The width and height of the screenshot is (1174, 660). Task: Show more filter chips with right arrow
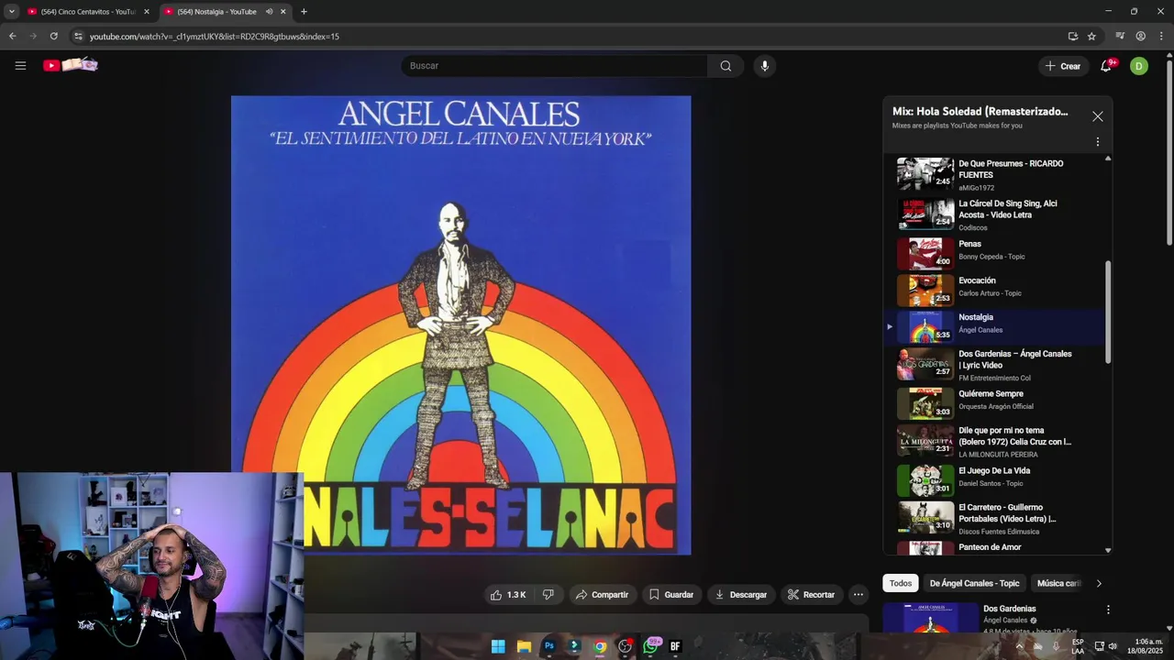pos(1099,583)
